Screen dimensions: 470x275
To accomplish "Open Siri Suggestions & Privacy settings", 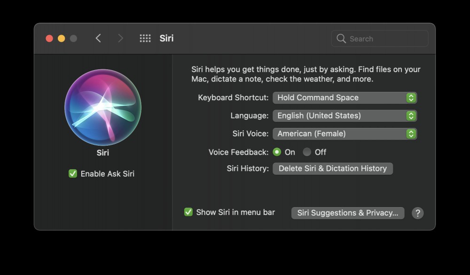I will tap(348, 213).
